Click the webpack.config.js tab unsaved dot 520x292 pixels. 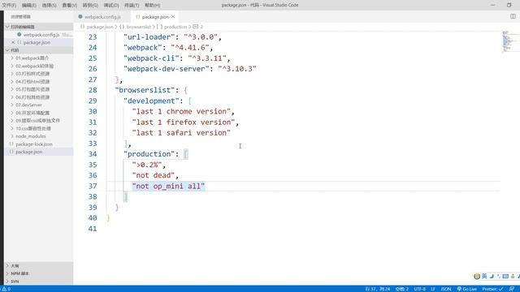(x=80, y=16)
